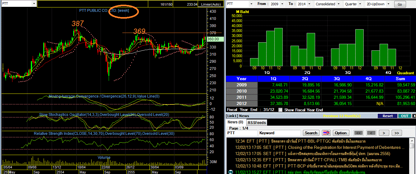Click the 21,677.83 table cell
Screen dimensions: 416x174
tap(369, 91)
